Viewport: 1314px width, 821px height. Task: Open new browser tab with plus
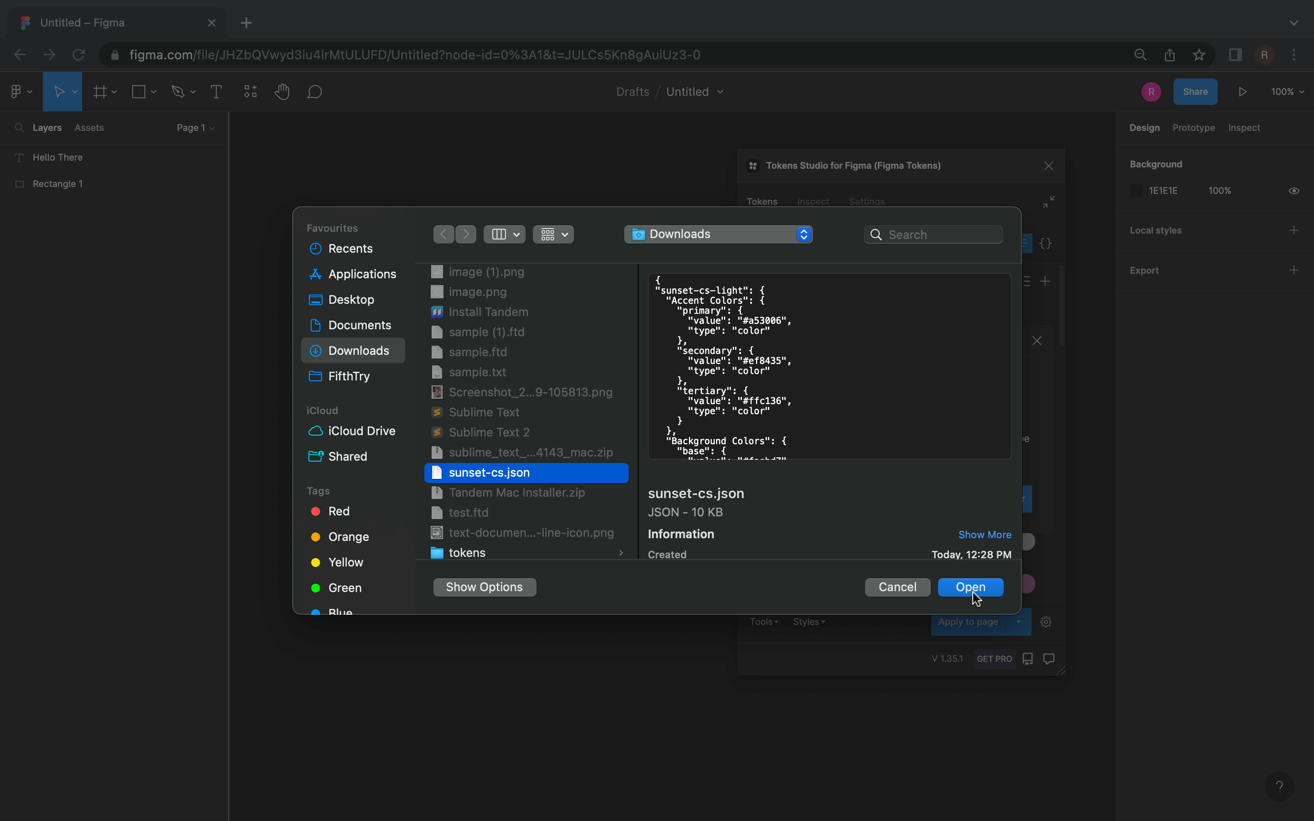246,23
